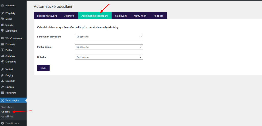Open the Platba šekem status dropdown
This screenshot has height=126, width=262.
(x=109, y=47)
